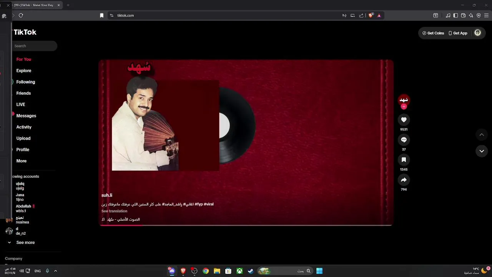Open the Following feed
The width and height of the screenshot is (492, 277).
point(25,82)
